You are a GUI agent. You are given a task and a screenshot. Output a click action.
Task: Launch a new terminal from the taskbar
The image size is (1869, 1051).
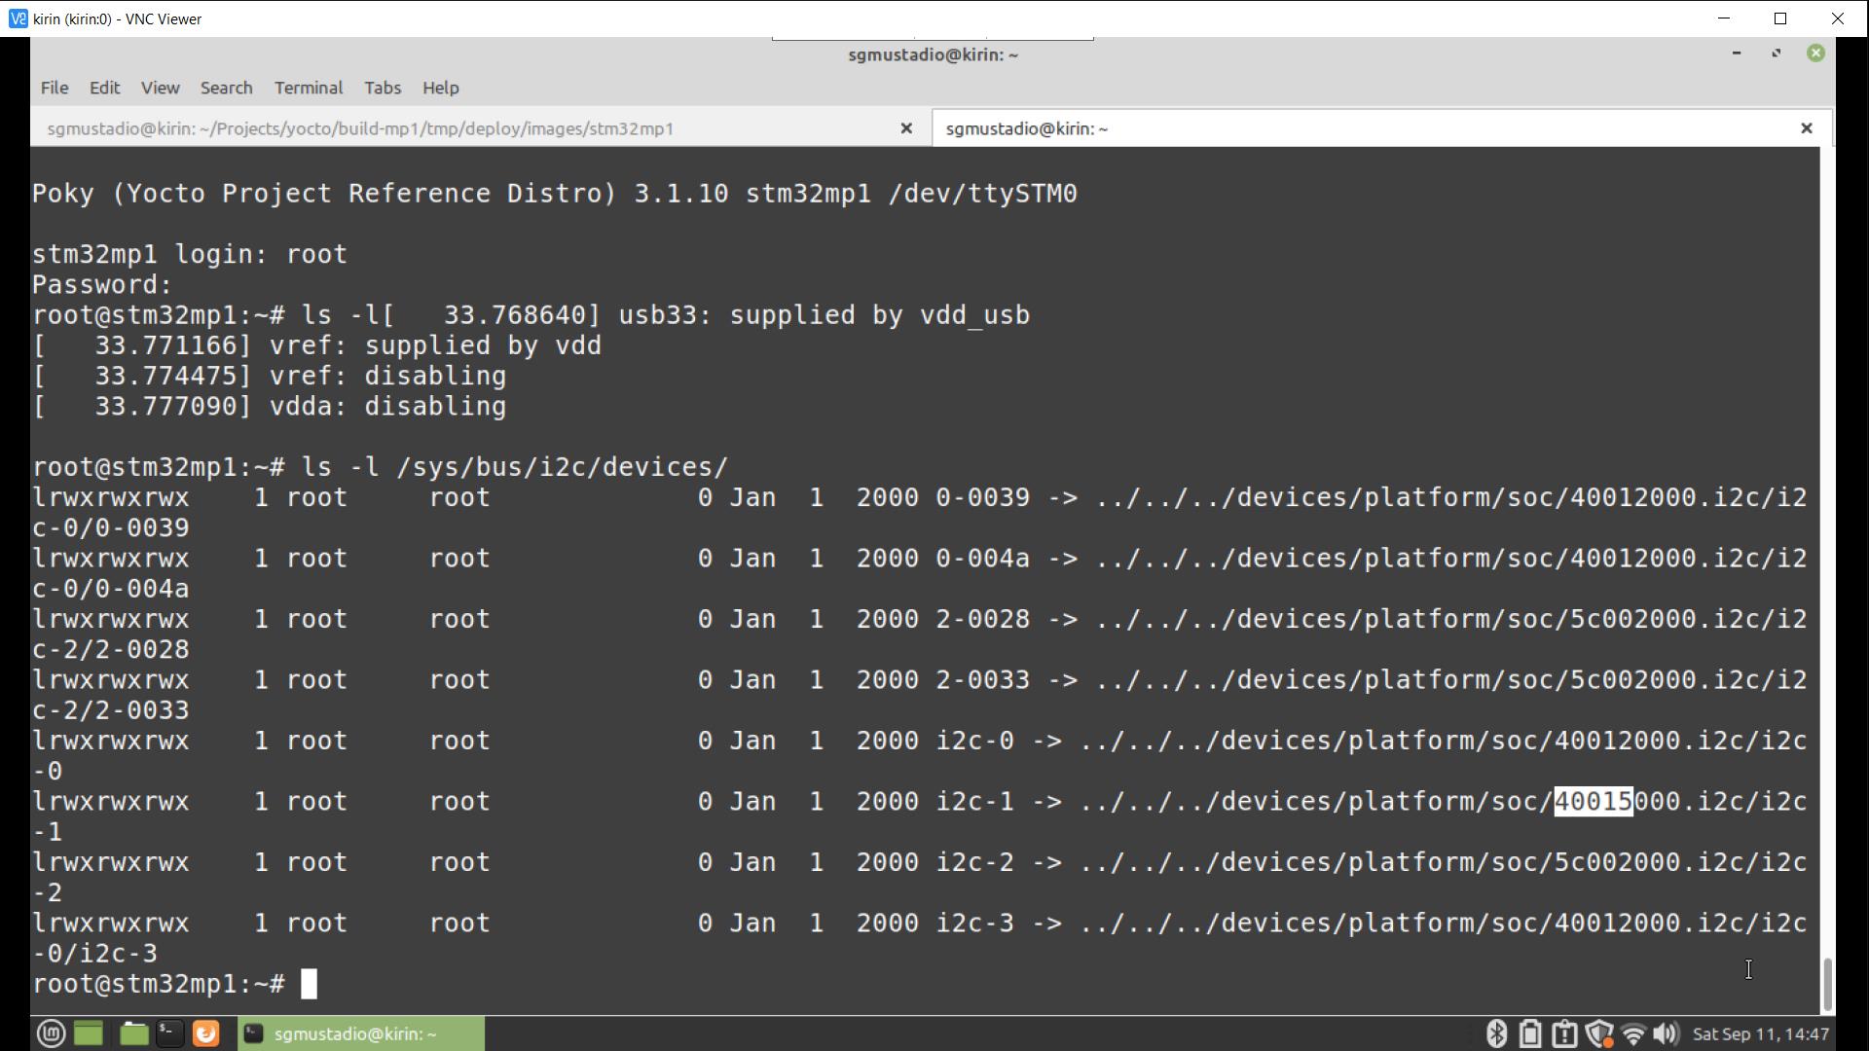[169, 1033]
